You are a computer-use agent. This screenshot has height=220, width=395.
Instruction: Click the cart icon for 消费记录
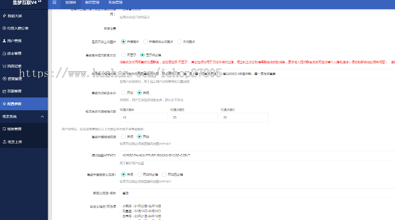[x=4, y=66]
